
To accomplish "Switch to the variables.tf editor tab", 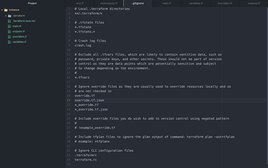I will tap(196, 3).
